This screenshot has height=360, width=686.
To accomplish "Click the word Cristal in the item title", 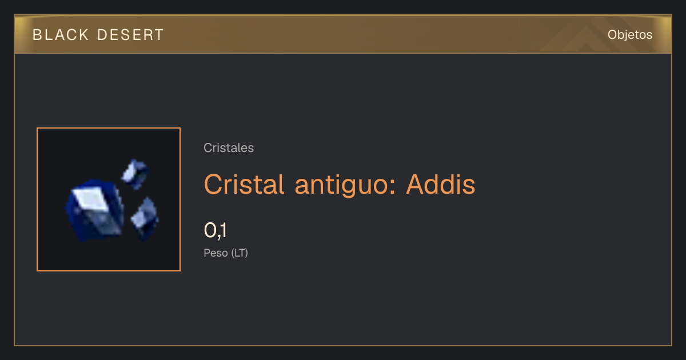I will pyautogui.click(x=244, y=184).
